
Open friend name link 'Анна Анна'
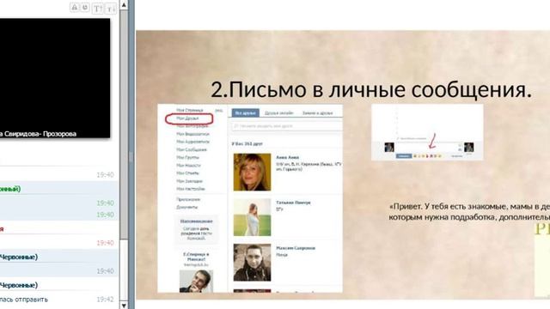(287, 157)
